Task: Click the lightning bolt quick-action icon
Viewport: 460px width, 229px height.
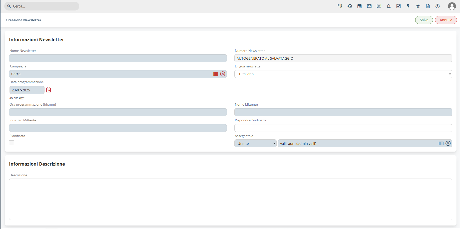Action: point(408,6)
